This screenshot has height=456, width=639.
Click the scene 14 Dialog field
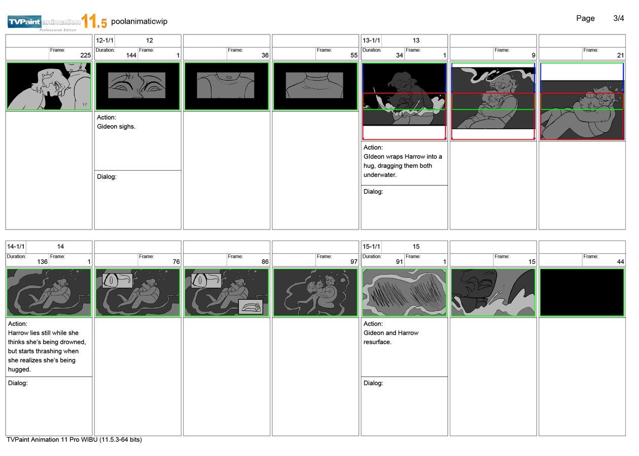(x=49, y=405)
